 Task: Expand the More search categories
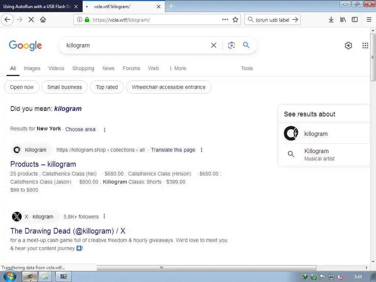[x=178, y=68]
